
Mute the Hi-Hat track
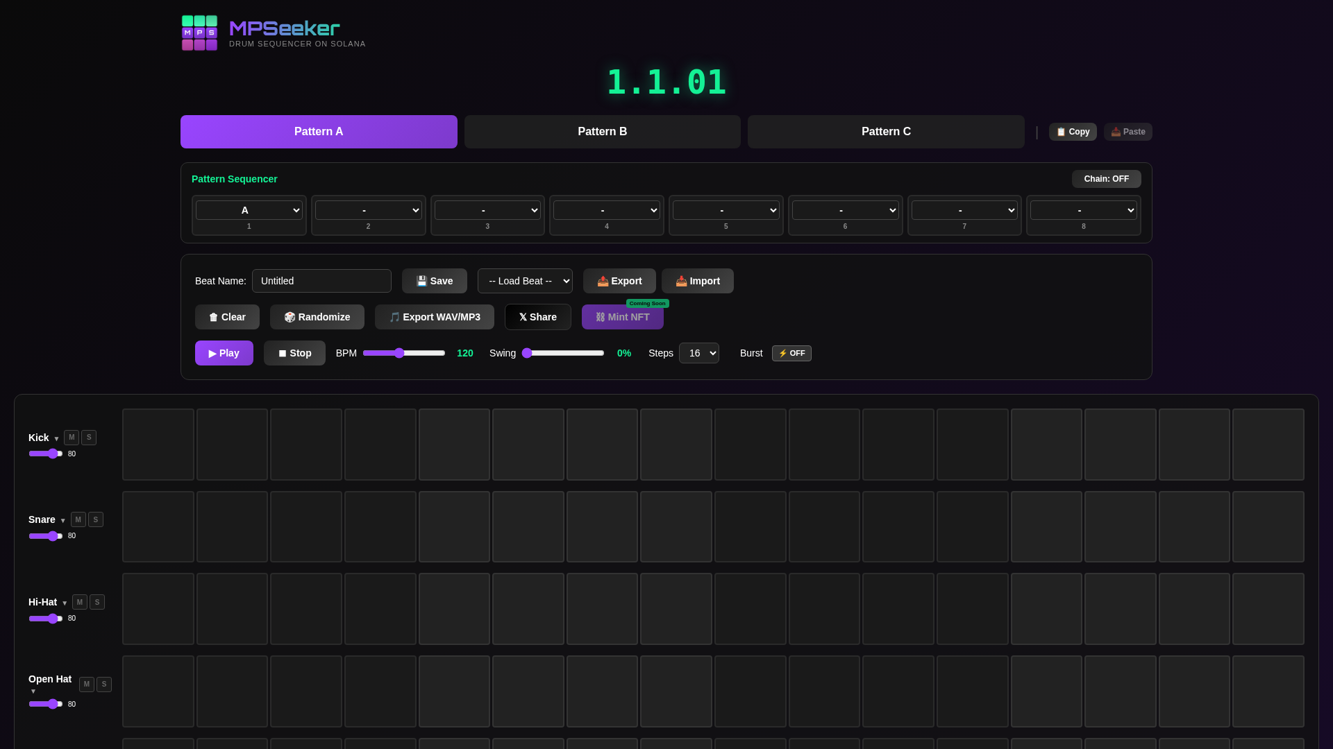point(80,602)
